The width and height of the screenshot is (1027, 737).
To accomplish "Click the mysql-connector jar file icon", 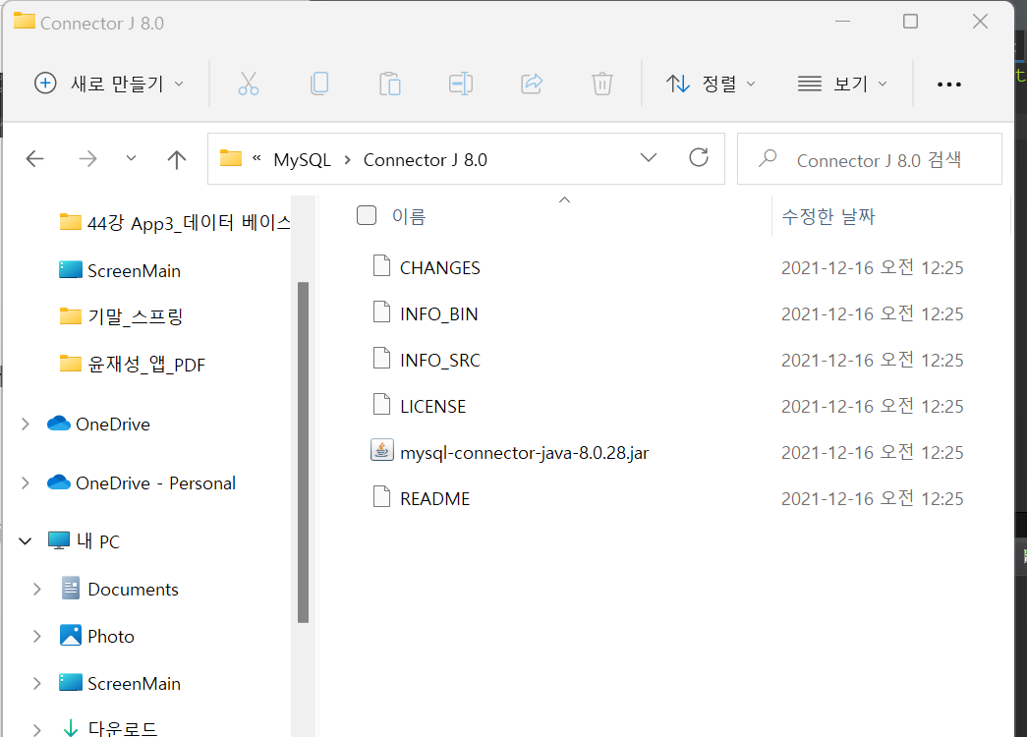I will coord(382,451).
